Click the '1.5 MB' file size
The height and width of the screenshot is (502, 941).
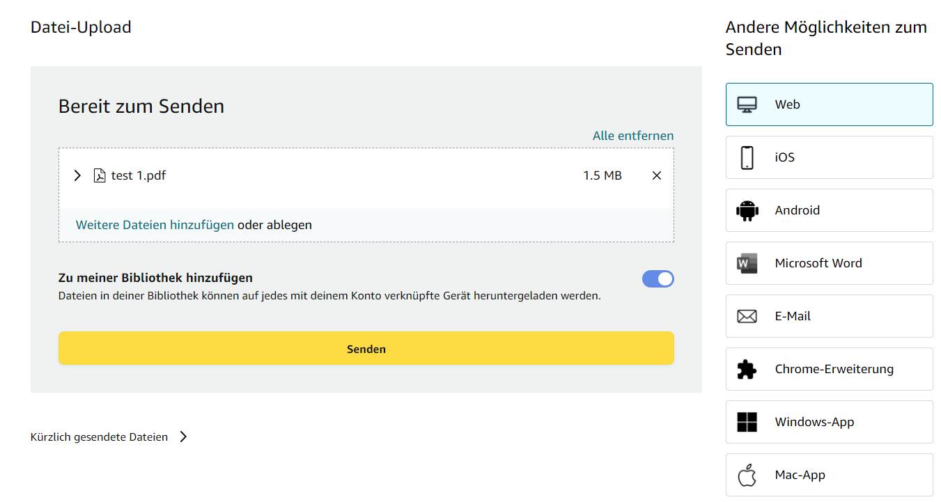pyautogui.click(x=602, y=175)
